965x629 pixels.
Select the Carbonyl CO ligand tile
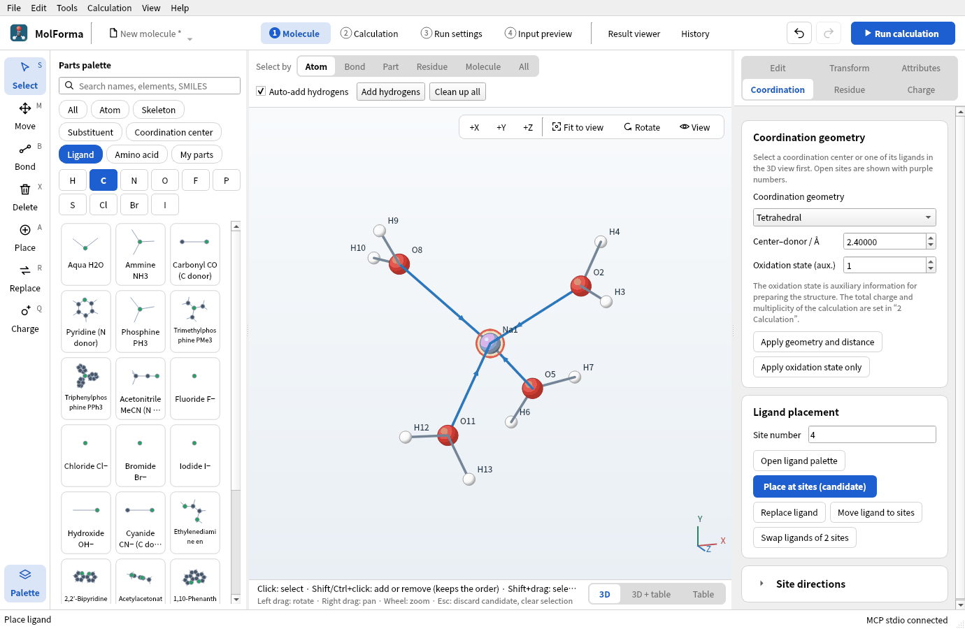pos(195,254)
